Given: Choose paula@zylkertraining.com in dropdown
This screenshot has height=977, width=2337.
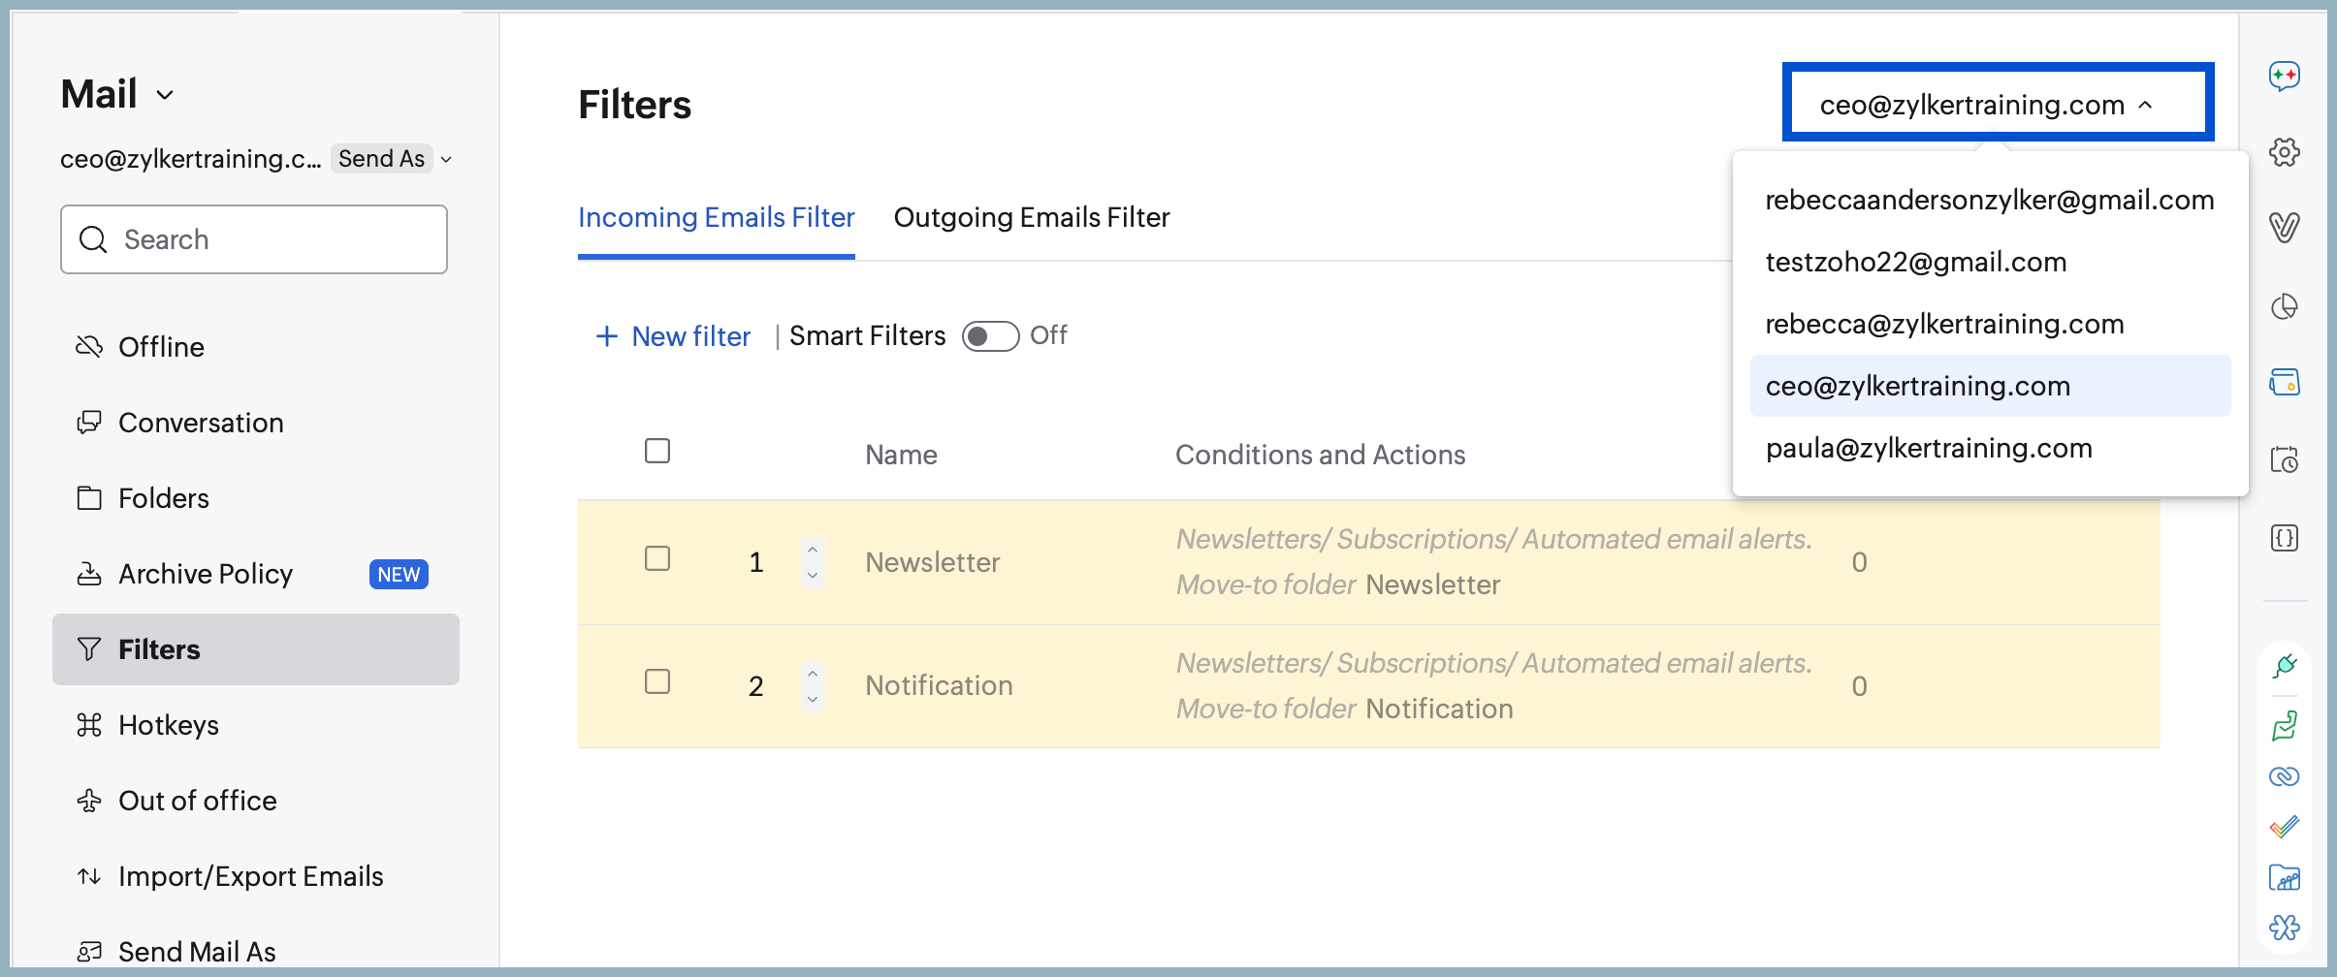Looking at the screenshot, I should (x=1990, y=448).
